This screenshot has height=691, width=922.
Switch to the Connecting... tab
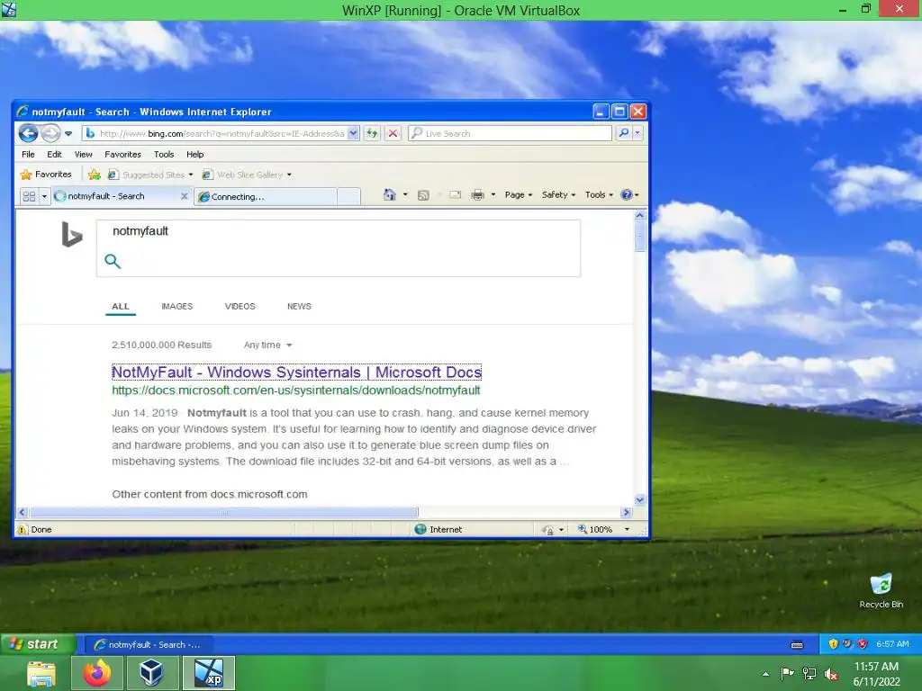266,196
